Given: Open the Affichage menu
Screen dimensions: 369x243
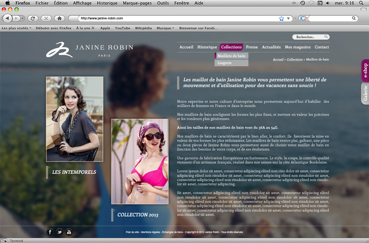Looking at the screenshot, I should [82, 3].
